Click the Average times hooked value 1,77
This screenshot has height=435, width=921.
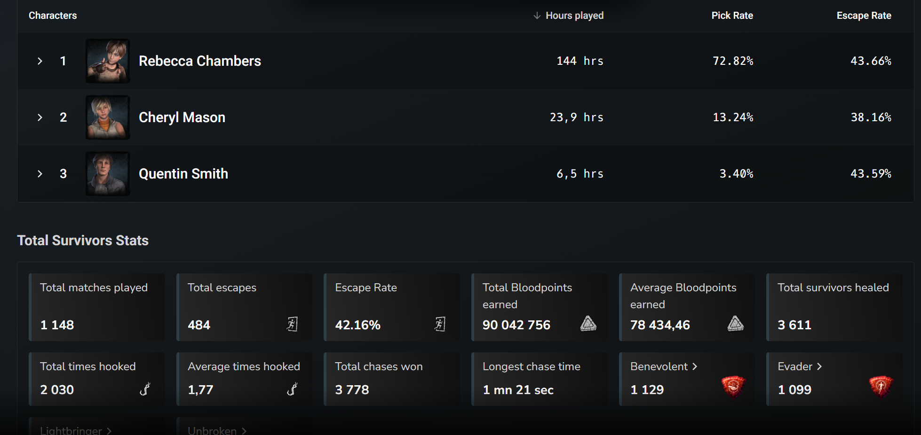[200, 390]
